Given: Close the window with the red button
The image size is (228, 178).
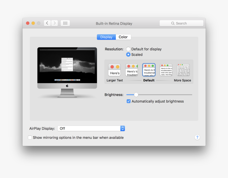Looking at the screenshot, I should [x=28, y=23].
